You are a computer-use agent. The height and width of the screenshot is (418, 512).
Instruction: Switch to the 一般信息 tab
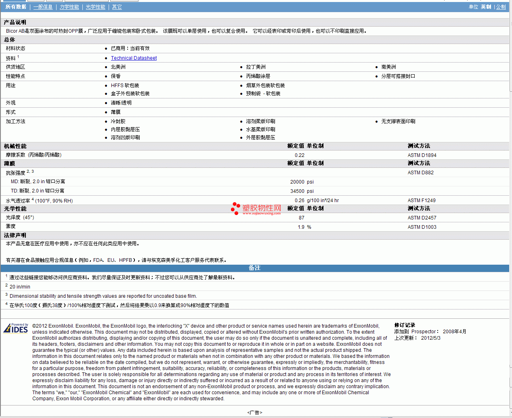pyautogui.click(x=43, y=7)
